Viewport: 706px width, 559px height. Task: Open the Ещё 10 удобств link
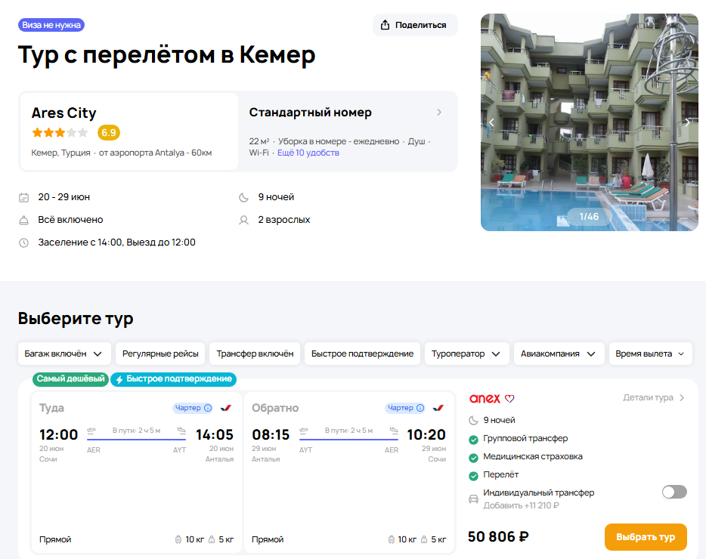tap(308, 153)
